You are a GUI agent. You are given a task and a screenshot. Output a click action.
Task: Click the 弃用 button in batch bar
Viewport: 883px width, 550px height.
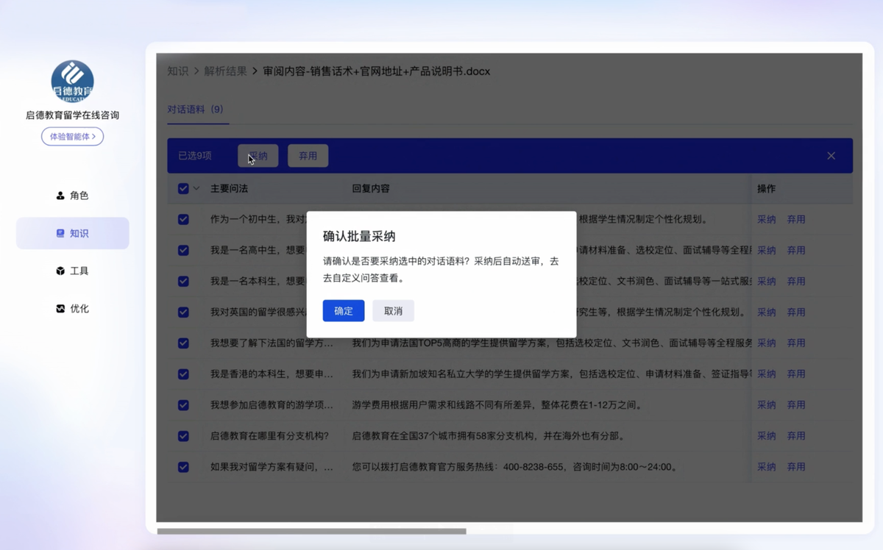coord(308,156)
